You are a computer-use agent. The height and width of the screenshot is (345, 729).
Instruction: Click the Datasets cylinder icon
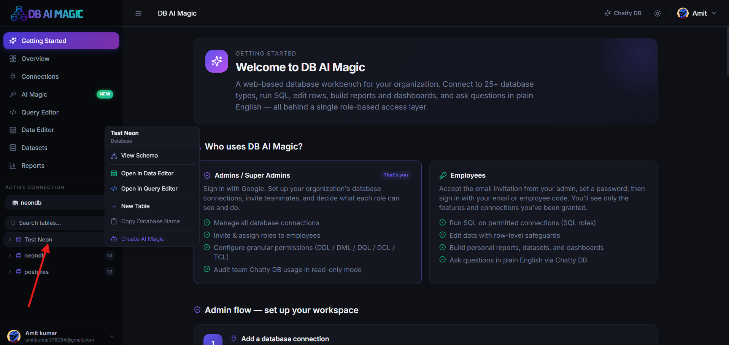click(13, 148)
